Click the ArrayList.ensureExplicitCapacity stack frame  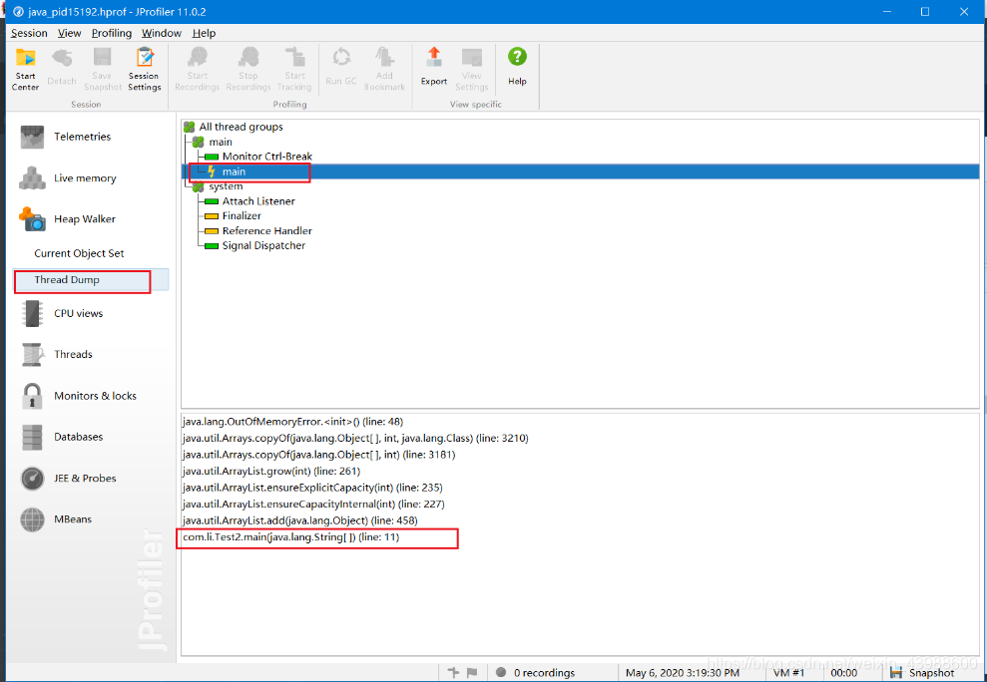312,488
